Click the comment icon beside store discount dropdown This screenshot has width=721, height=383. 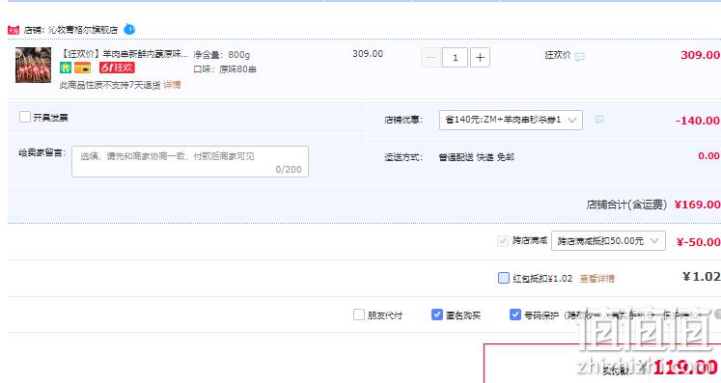pyautogui.click(x=599, y=120)
